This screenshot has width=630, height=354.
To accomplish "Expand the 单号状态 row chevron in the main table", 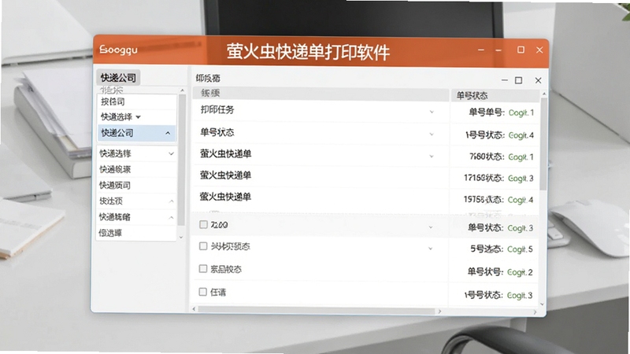I will coord(432,134).
